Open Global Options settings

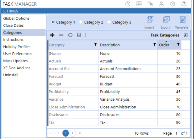point(24,19)
